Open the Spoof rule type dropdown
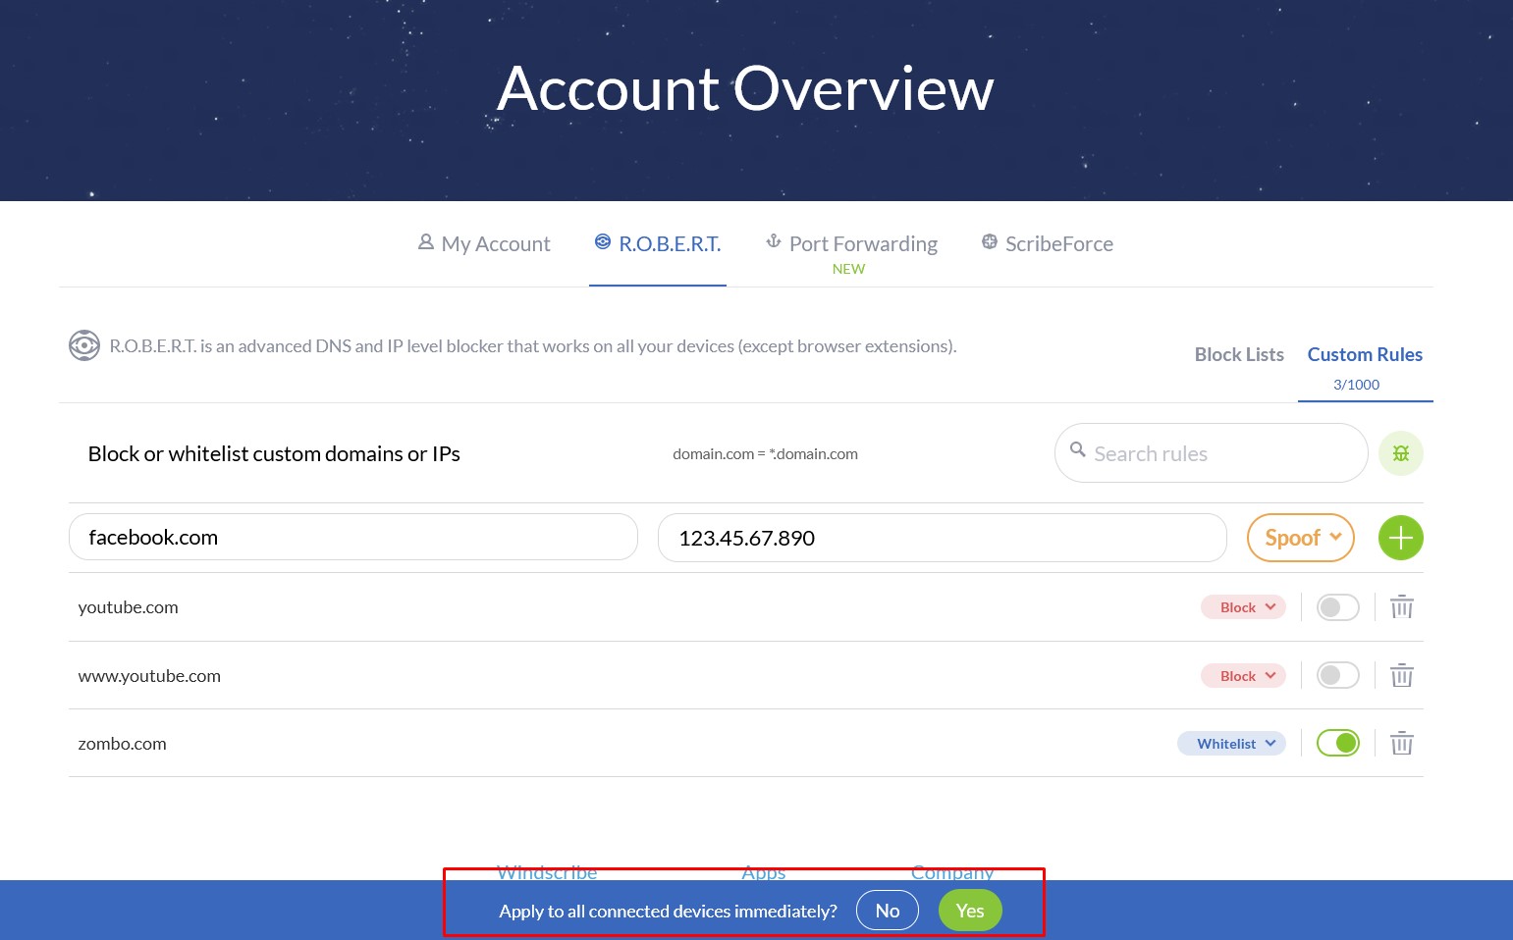Image resolution: width=1513 pixels, height=940 pixels. coord(1300,538)
